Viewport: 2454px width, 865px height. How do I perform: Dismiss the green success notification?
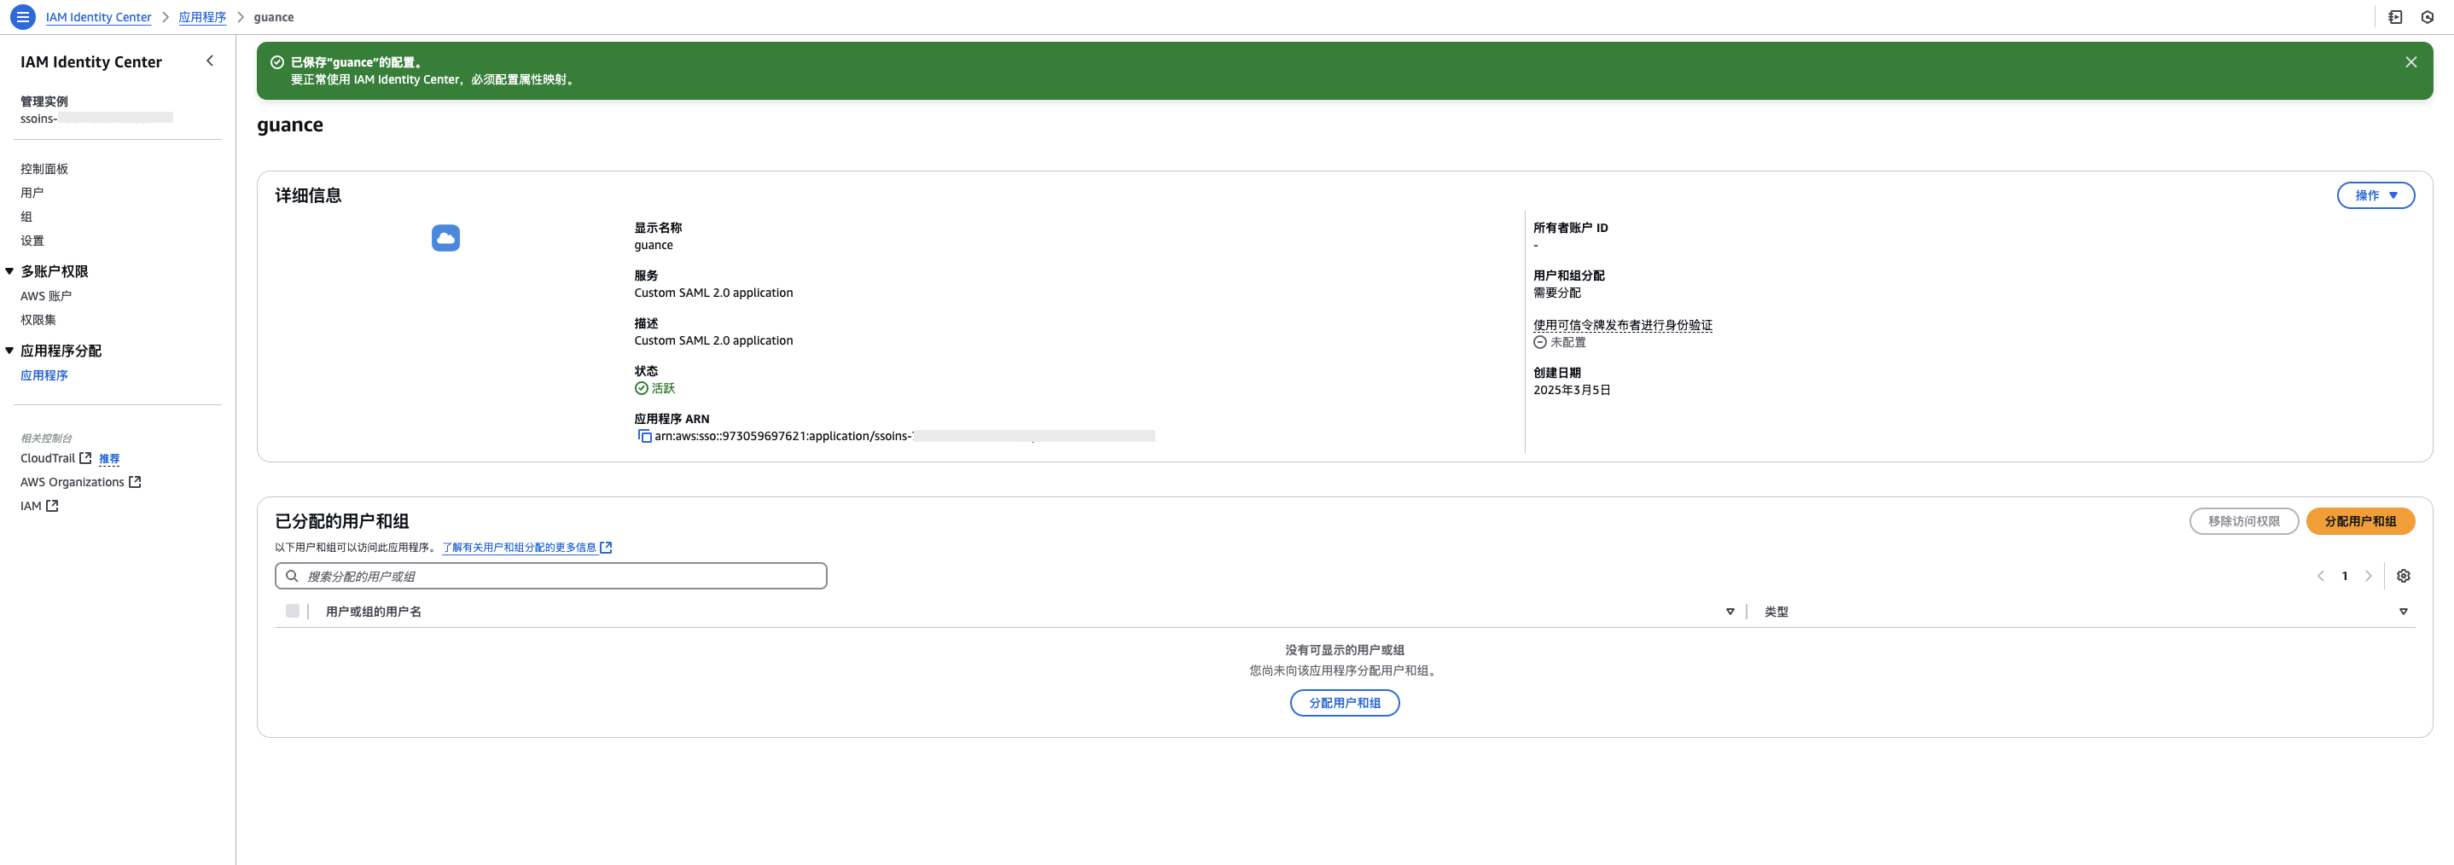(2411, 62)
